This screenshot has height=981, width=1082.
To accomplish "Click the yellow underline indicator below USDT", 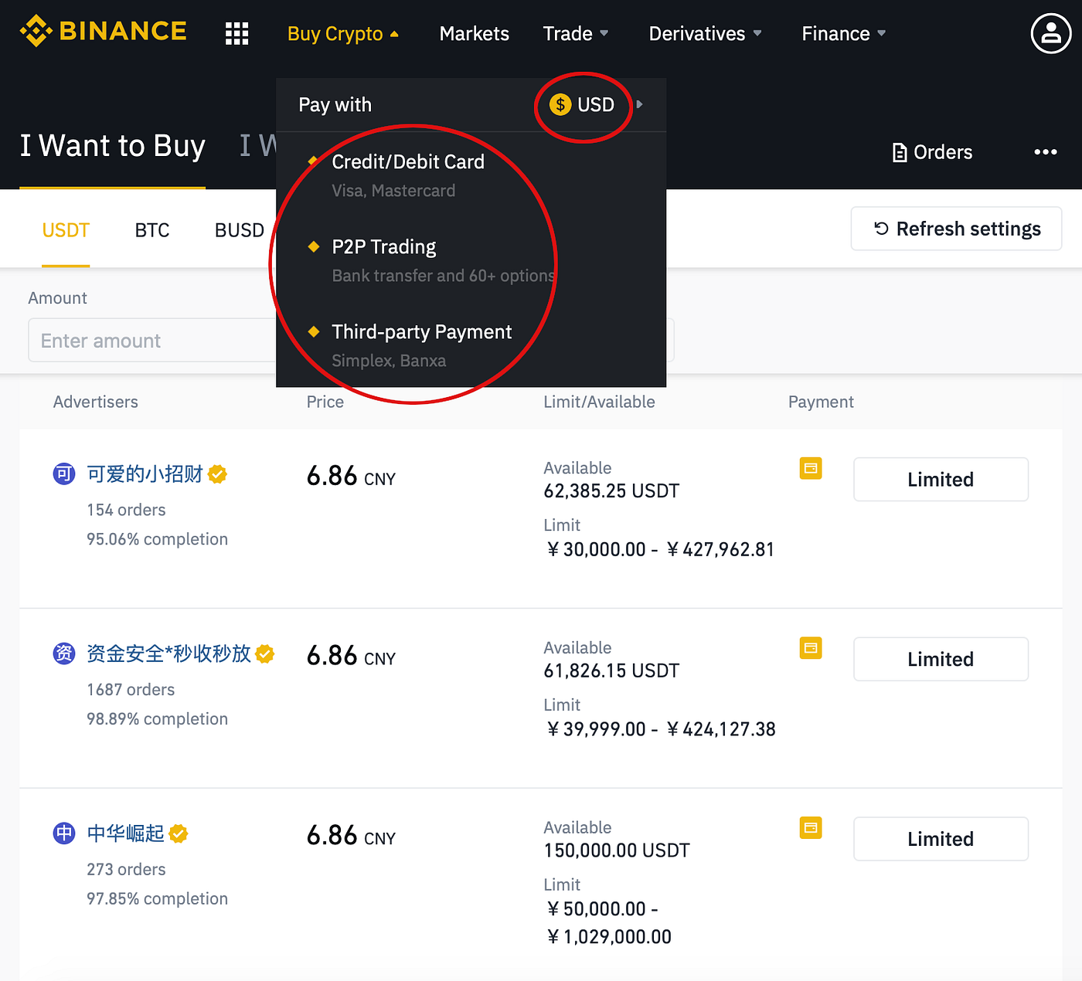I will [x=66, y=267].
